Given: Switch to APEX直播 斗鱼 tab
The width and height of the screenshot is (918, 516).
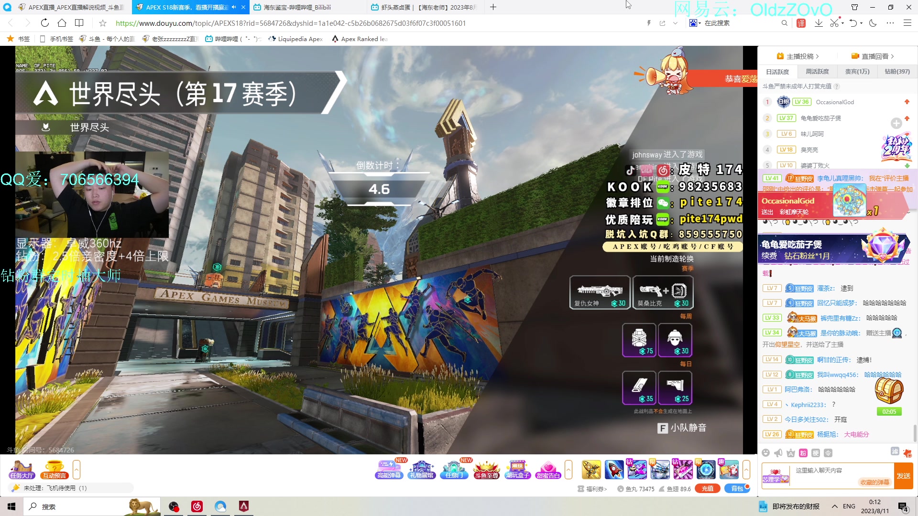Looking at the screenshot, I should point(71,7).
